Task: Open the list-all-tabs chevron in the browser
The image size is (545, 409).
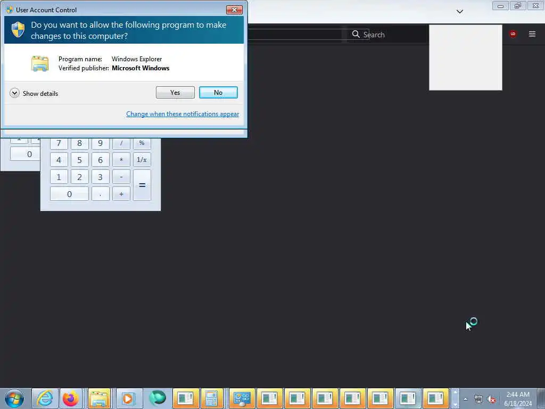Action: [459, 12]
